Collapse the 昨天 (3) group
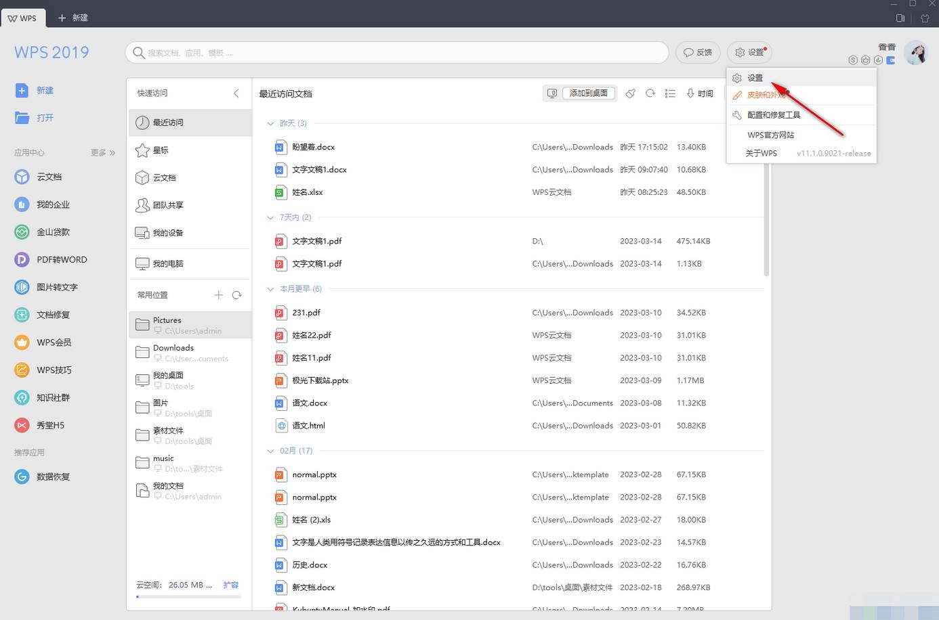This screenshot has width=939, height=620. pos(270,123)
